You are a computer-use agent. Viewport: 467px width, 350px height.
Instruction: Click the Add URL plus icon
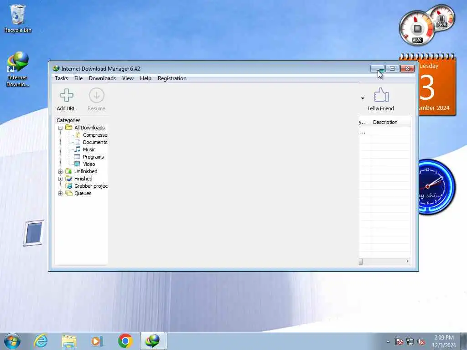coord(66,95)
